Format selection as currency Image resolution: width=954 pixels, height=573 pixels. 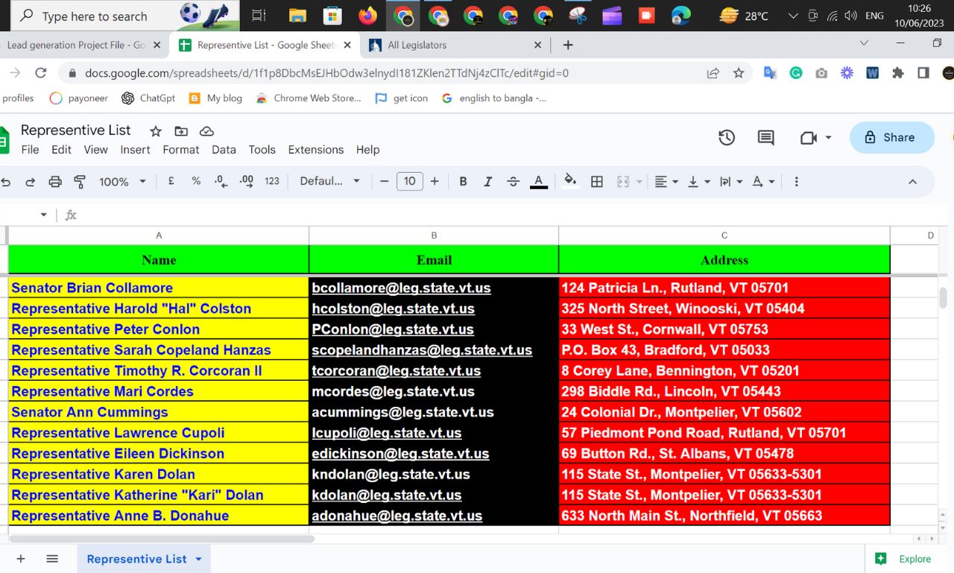point(171,181)
